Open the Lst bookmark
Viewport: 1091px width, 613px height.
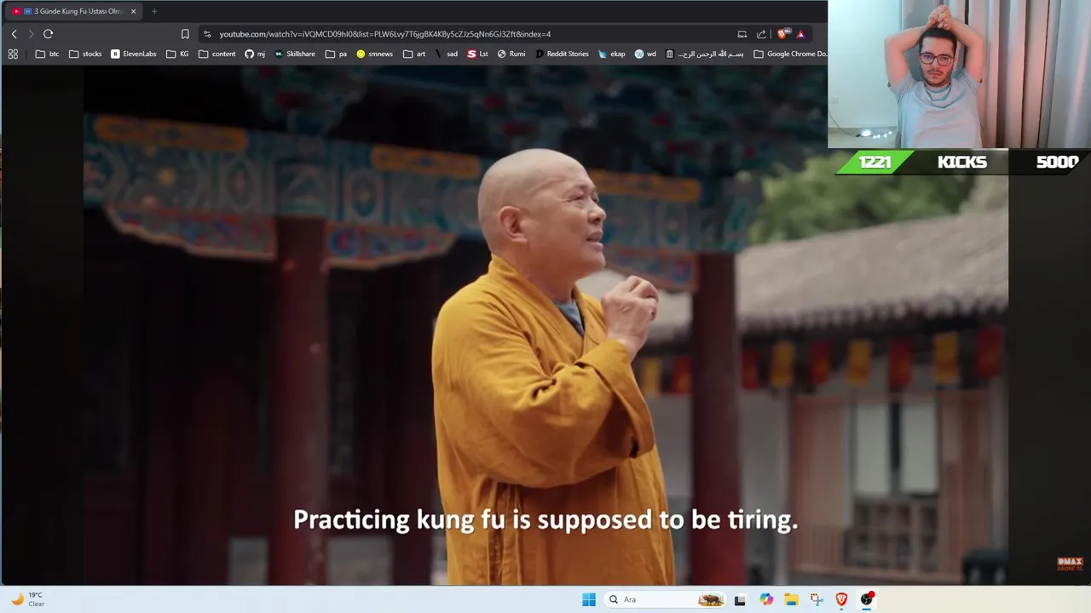tap(478, 54)
